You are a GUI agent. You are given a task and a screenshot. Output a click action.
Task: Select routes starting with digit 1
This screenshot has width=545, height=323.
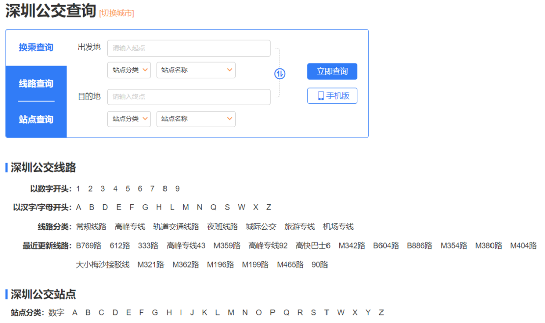(78, 189)
